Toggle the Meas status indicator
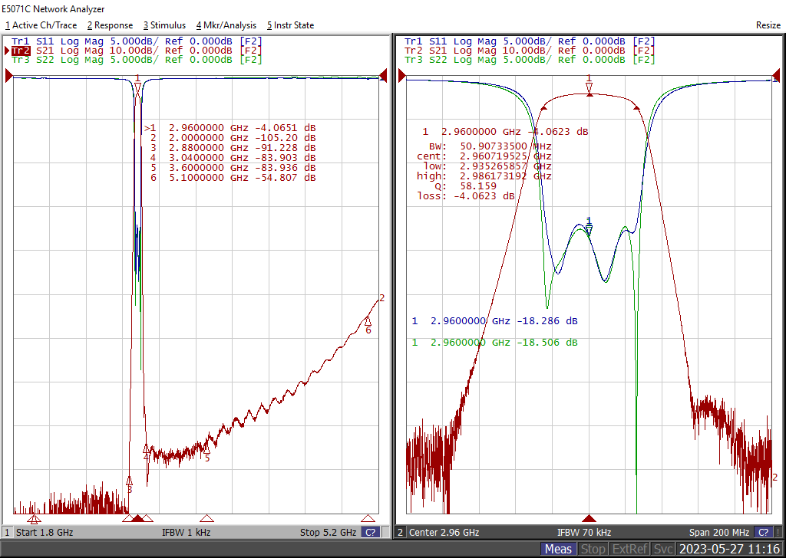Screen dimensions: 786x558 pyautogui.click(x=558, y=549)
